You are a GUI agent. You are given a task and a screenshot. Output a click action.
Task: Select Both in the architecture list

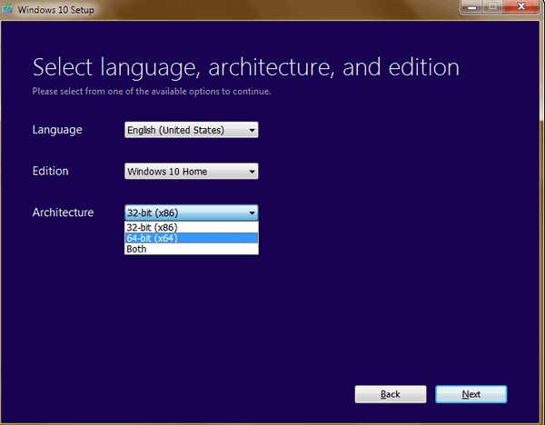pyautogui.click(x=191, y=249)
